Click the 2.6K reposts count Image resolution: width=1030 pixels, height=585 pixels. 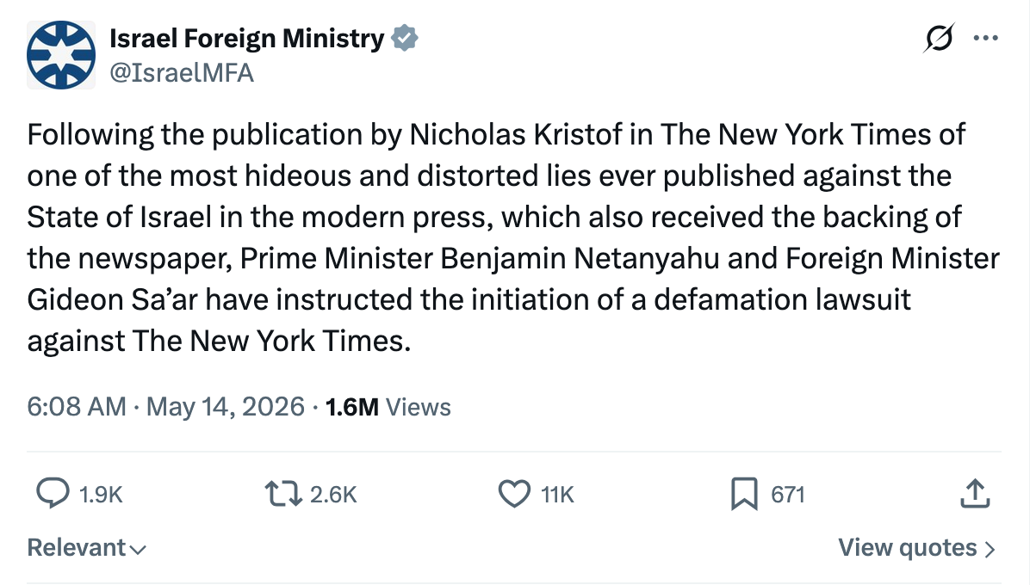[x=333, y=495]
